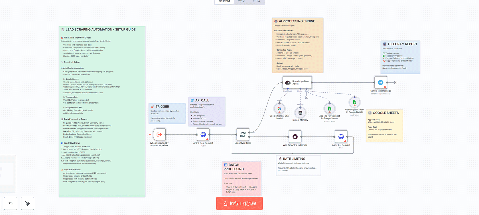This screenshot has width=479, height=215.
Task: Click the Wait for APIFY to Scrape node
Action: point(295,137)
